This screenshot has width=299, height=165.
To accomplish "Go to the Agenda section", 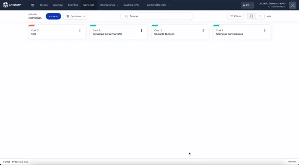I will pos(58,5).
